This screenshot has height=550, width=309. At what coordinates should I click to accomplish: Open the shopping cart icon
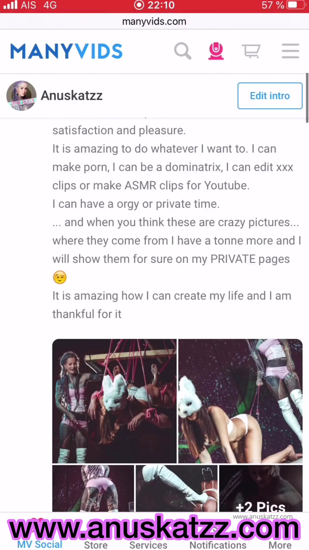tap(251, 51)
